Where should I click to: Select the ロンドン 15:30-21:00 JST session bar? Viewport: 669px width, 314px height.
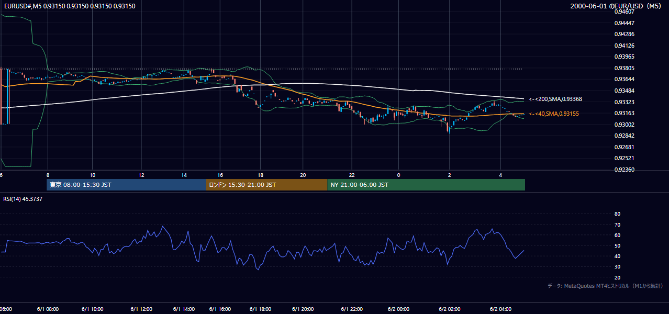click(x=266, y=185)
